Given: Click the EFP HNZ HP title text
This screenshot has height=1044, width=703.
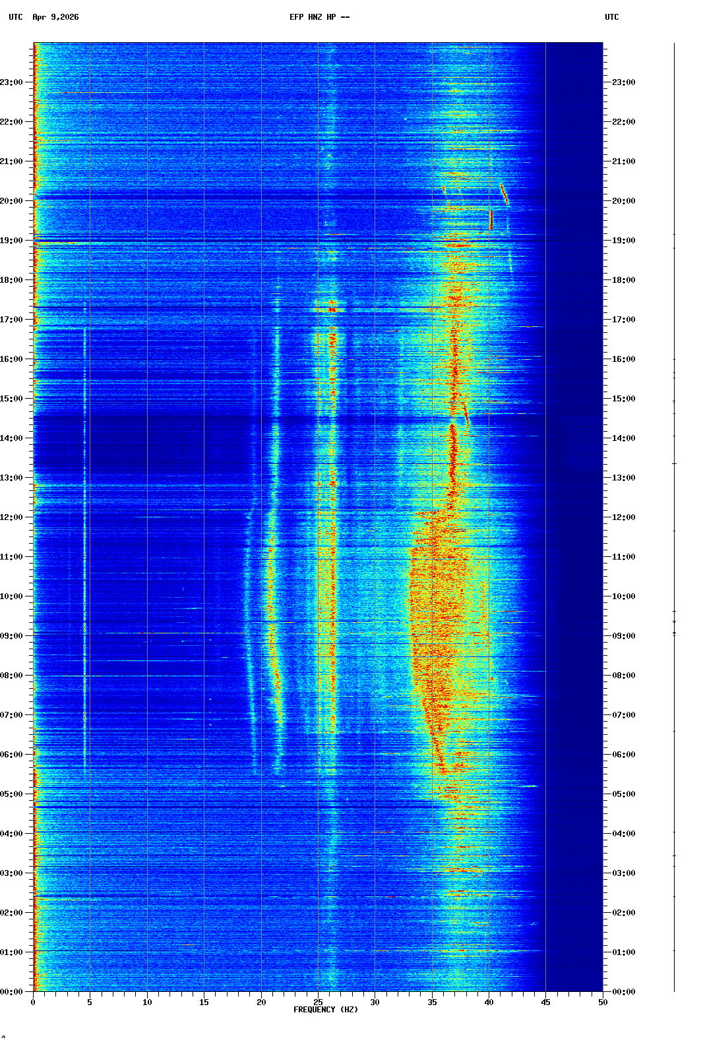Looking at the screenshot, I should (x=319, y=17).
